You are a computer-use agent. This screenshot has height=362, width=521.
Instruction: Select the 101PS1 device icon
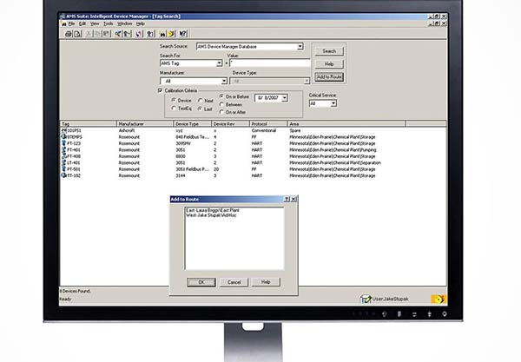coord(63,131)
